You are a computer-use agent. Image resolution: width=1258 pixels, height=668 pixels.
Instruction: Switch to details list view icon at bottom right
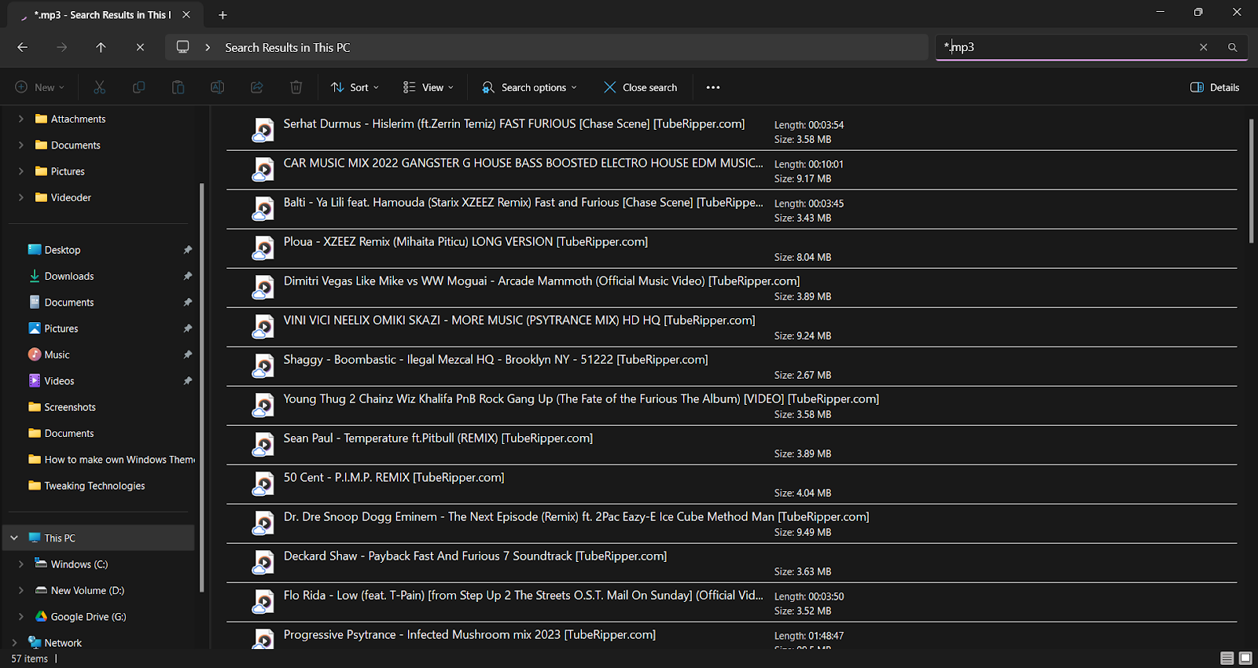pyautogui.click(x=1227, y=658)
